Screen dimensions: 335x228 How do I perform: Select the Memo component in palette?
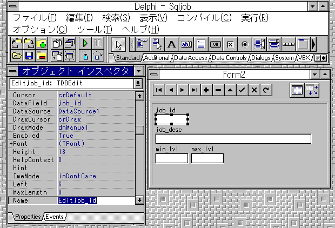201,44
